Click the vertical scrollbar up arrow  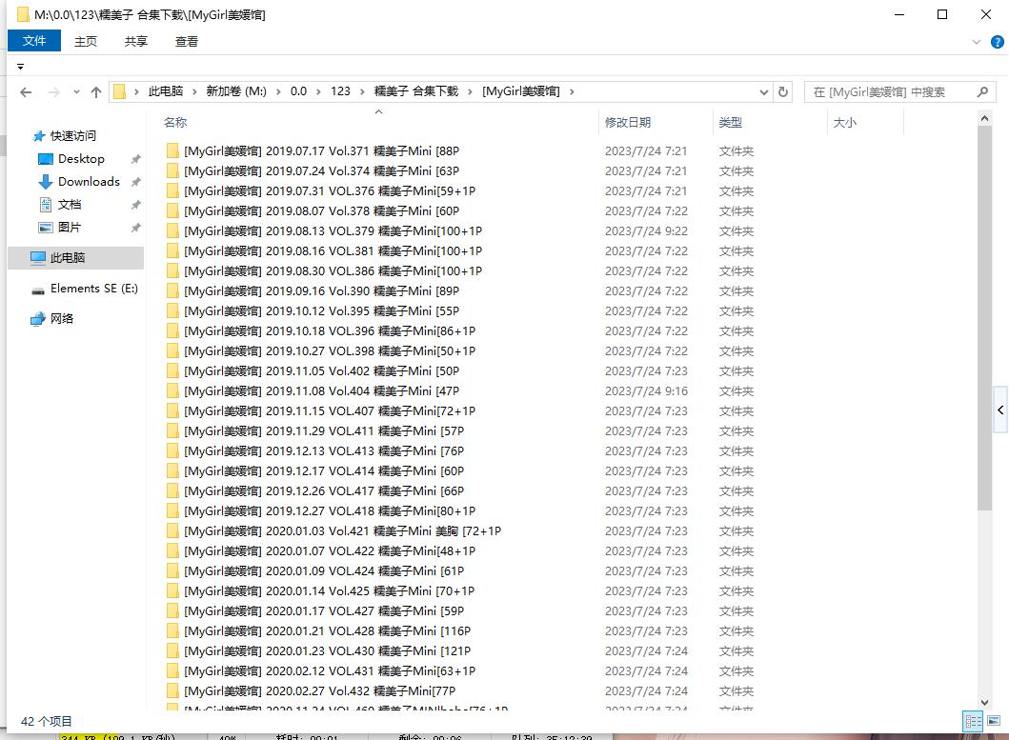coord(984,118)
